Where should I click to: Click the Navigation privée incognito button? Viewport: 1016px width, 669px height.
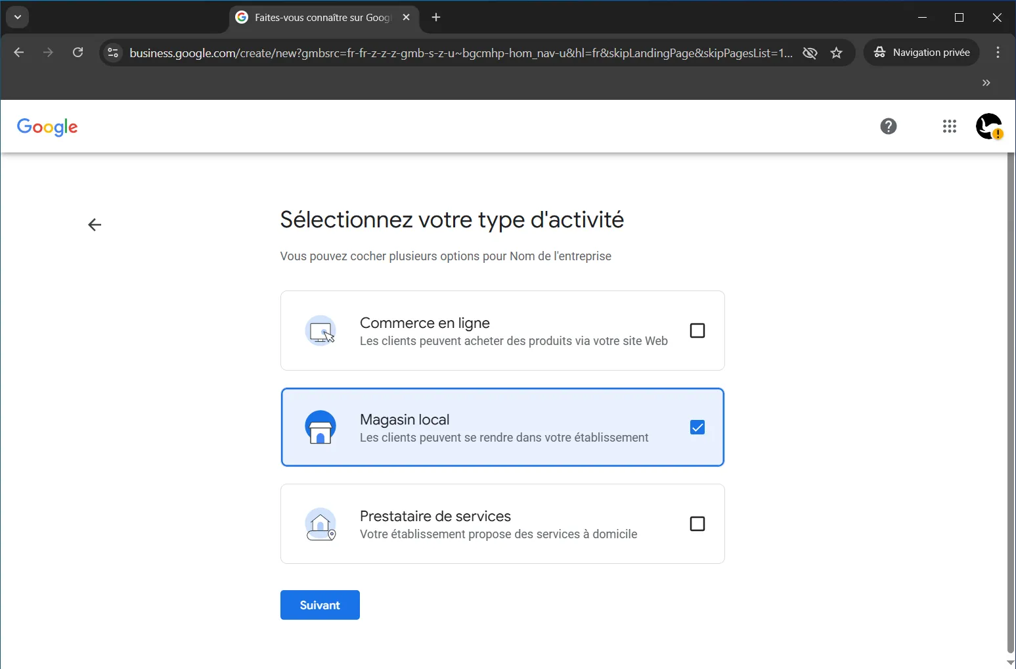921,53
